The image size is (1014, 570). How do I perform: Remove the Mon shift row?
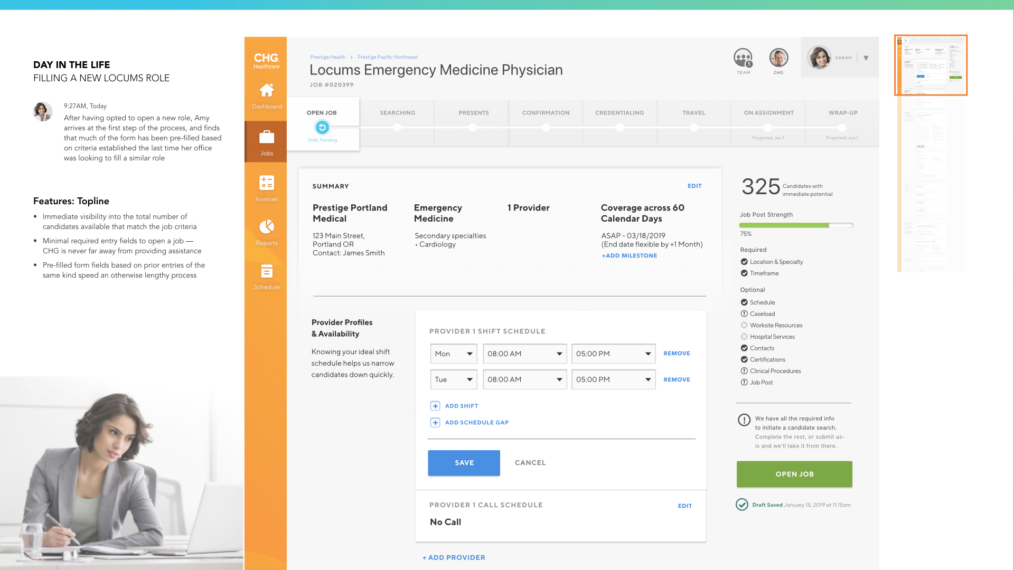(677, 354)
